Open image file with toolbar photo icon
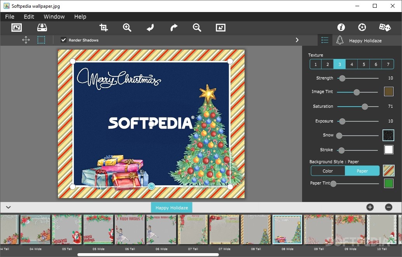The width and height of the screenshot is (402, 257). click(x=17, y=28)
